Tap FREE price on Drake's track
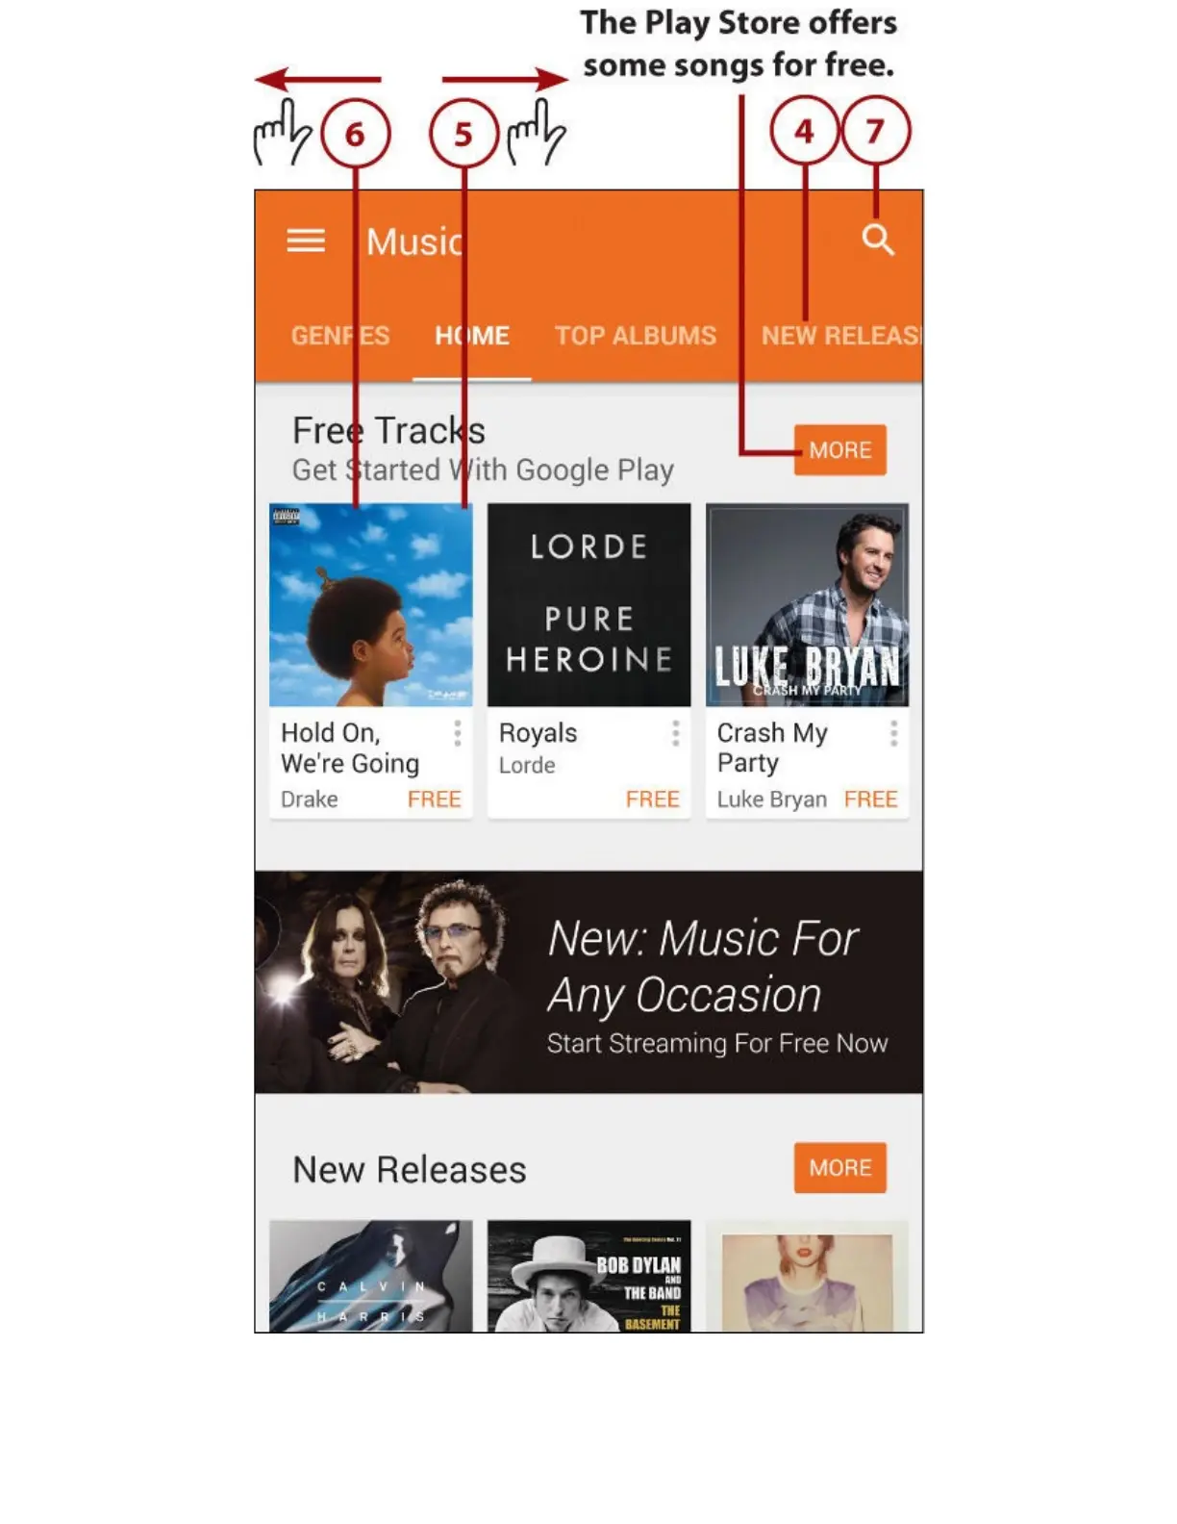The width and height of the screenshot is (1177, 1524). [435, 800]
